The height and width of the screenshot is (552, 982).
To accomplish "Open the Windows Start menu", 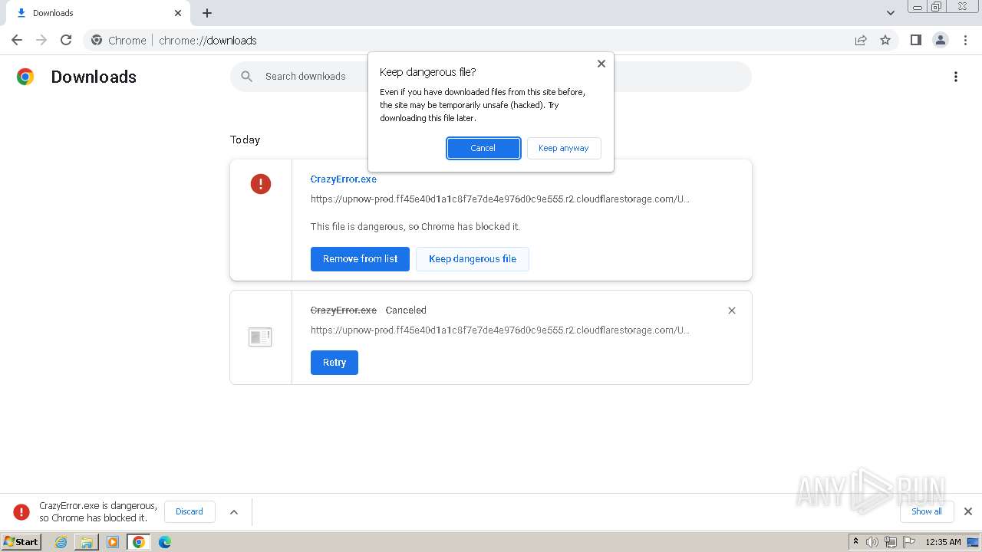I will pyautogui.click(x=21, y=542).
